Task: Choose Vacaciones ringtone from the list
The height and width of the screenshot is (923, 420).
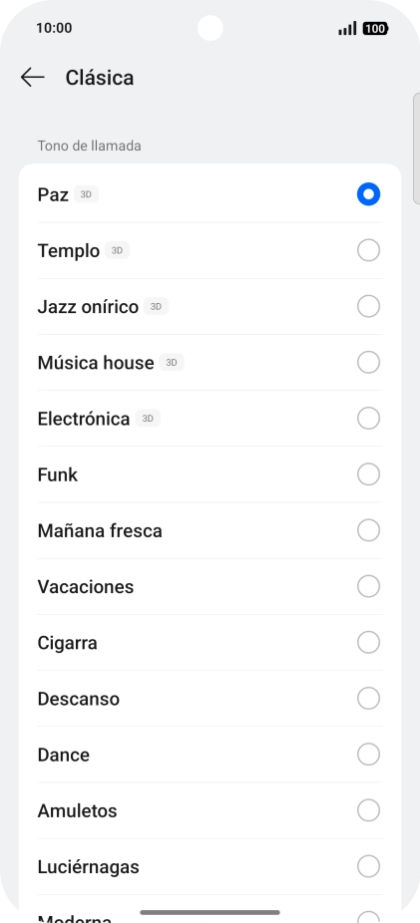Action: point(210,587)
